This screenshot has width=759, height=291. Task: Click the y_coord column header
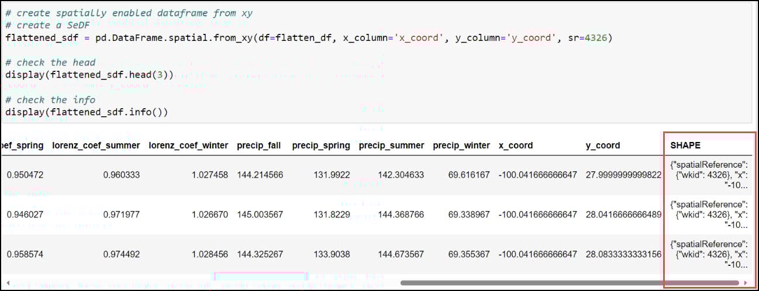tap(603, 145)
